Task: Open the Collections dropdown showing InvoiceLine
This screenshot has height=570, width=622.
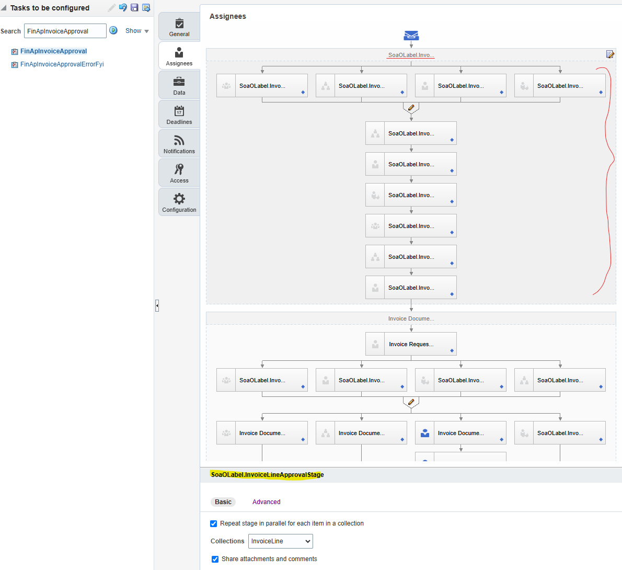Action: [x=281, y=541]
